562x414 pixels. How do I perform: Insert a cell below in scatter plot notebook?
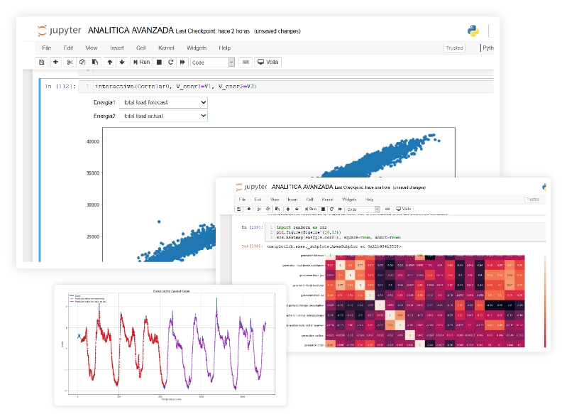coord(55,62)
